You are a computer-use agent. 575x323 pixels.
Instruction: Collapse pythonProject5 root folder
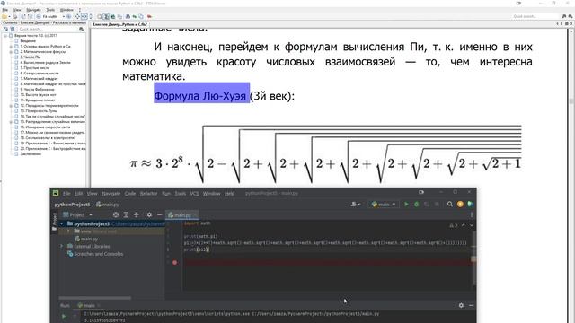pos(62,223)
